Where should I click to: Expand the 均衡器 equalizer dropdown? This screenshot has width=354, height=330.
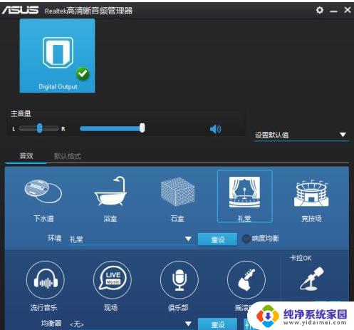[x=131, y=324]
